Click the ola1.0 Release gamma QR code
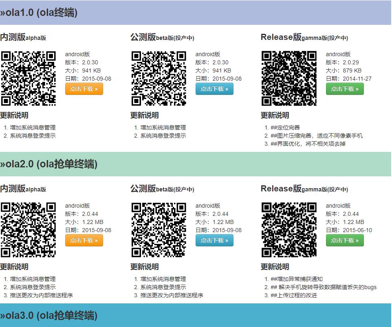Viewport: 392px width, 327px height. 289,79
